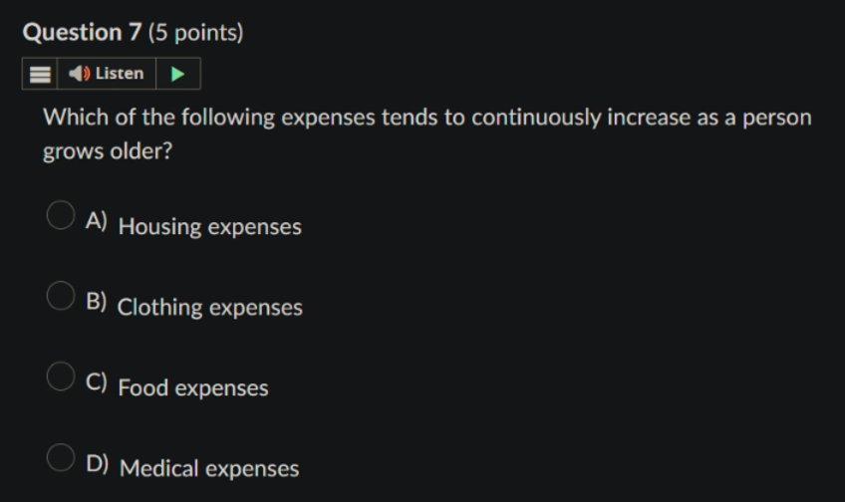Click the words "grows older?" in the question
This screenshot has height=502, width=845.
coord(108,151)
